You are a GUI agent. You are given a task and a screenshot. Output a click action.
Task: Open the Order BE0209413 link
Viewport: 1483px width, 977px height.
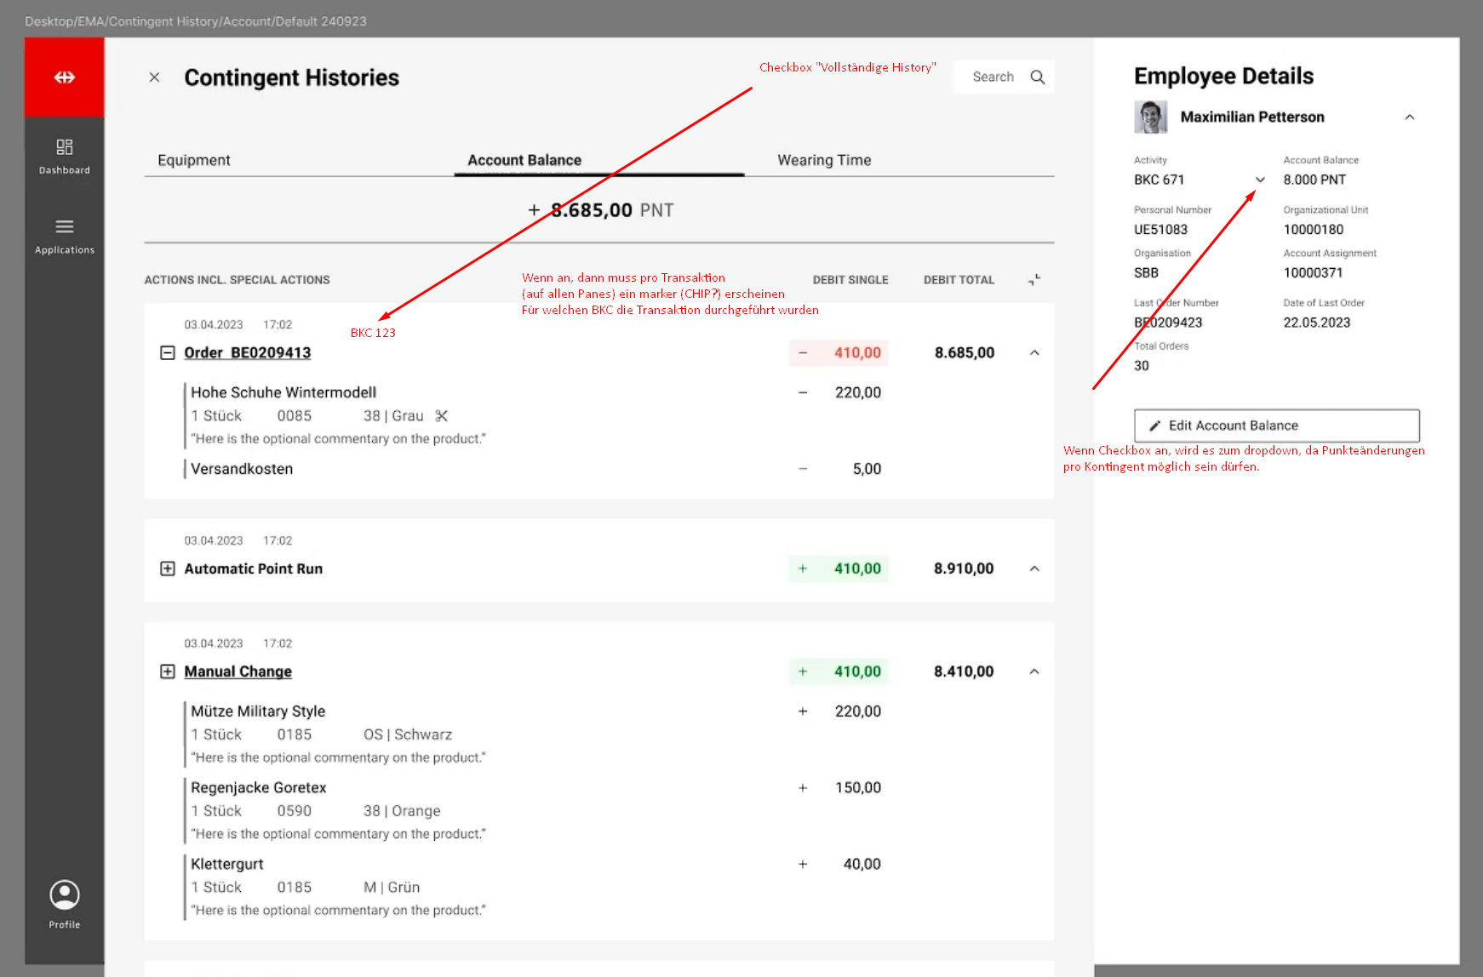click(x=248, y=353)
